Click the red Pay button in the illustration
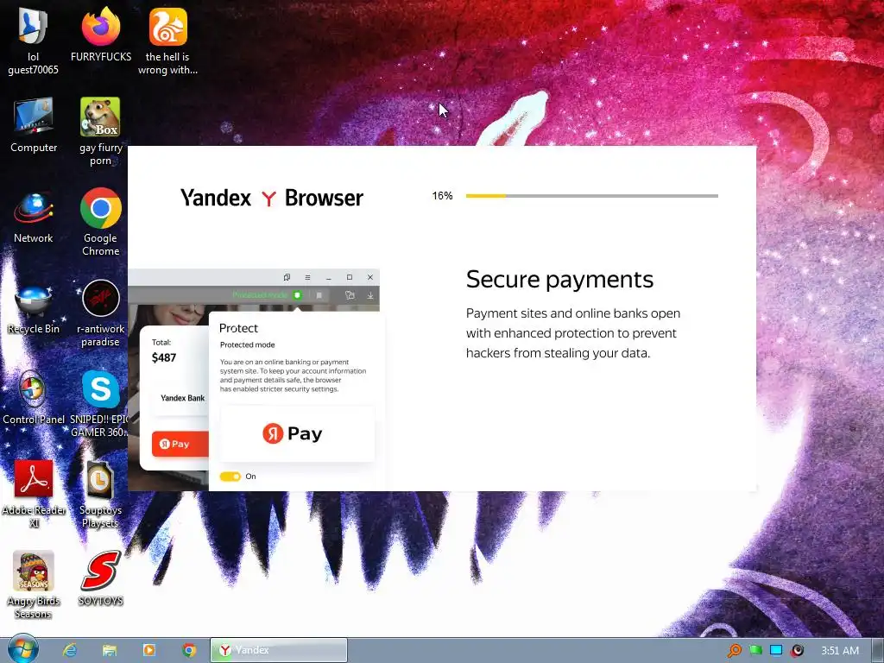884x663 pixels. click(x=180, y=444)
